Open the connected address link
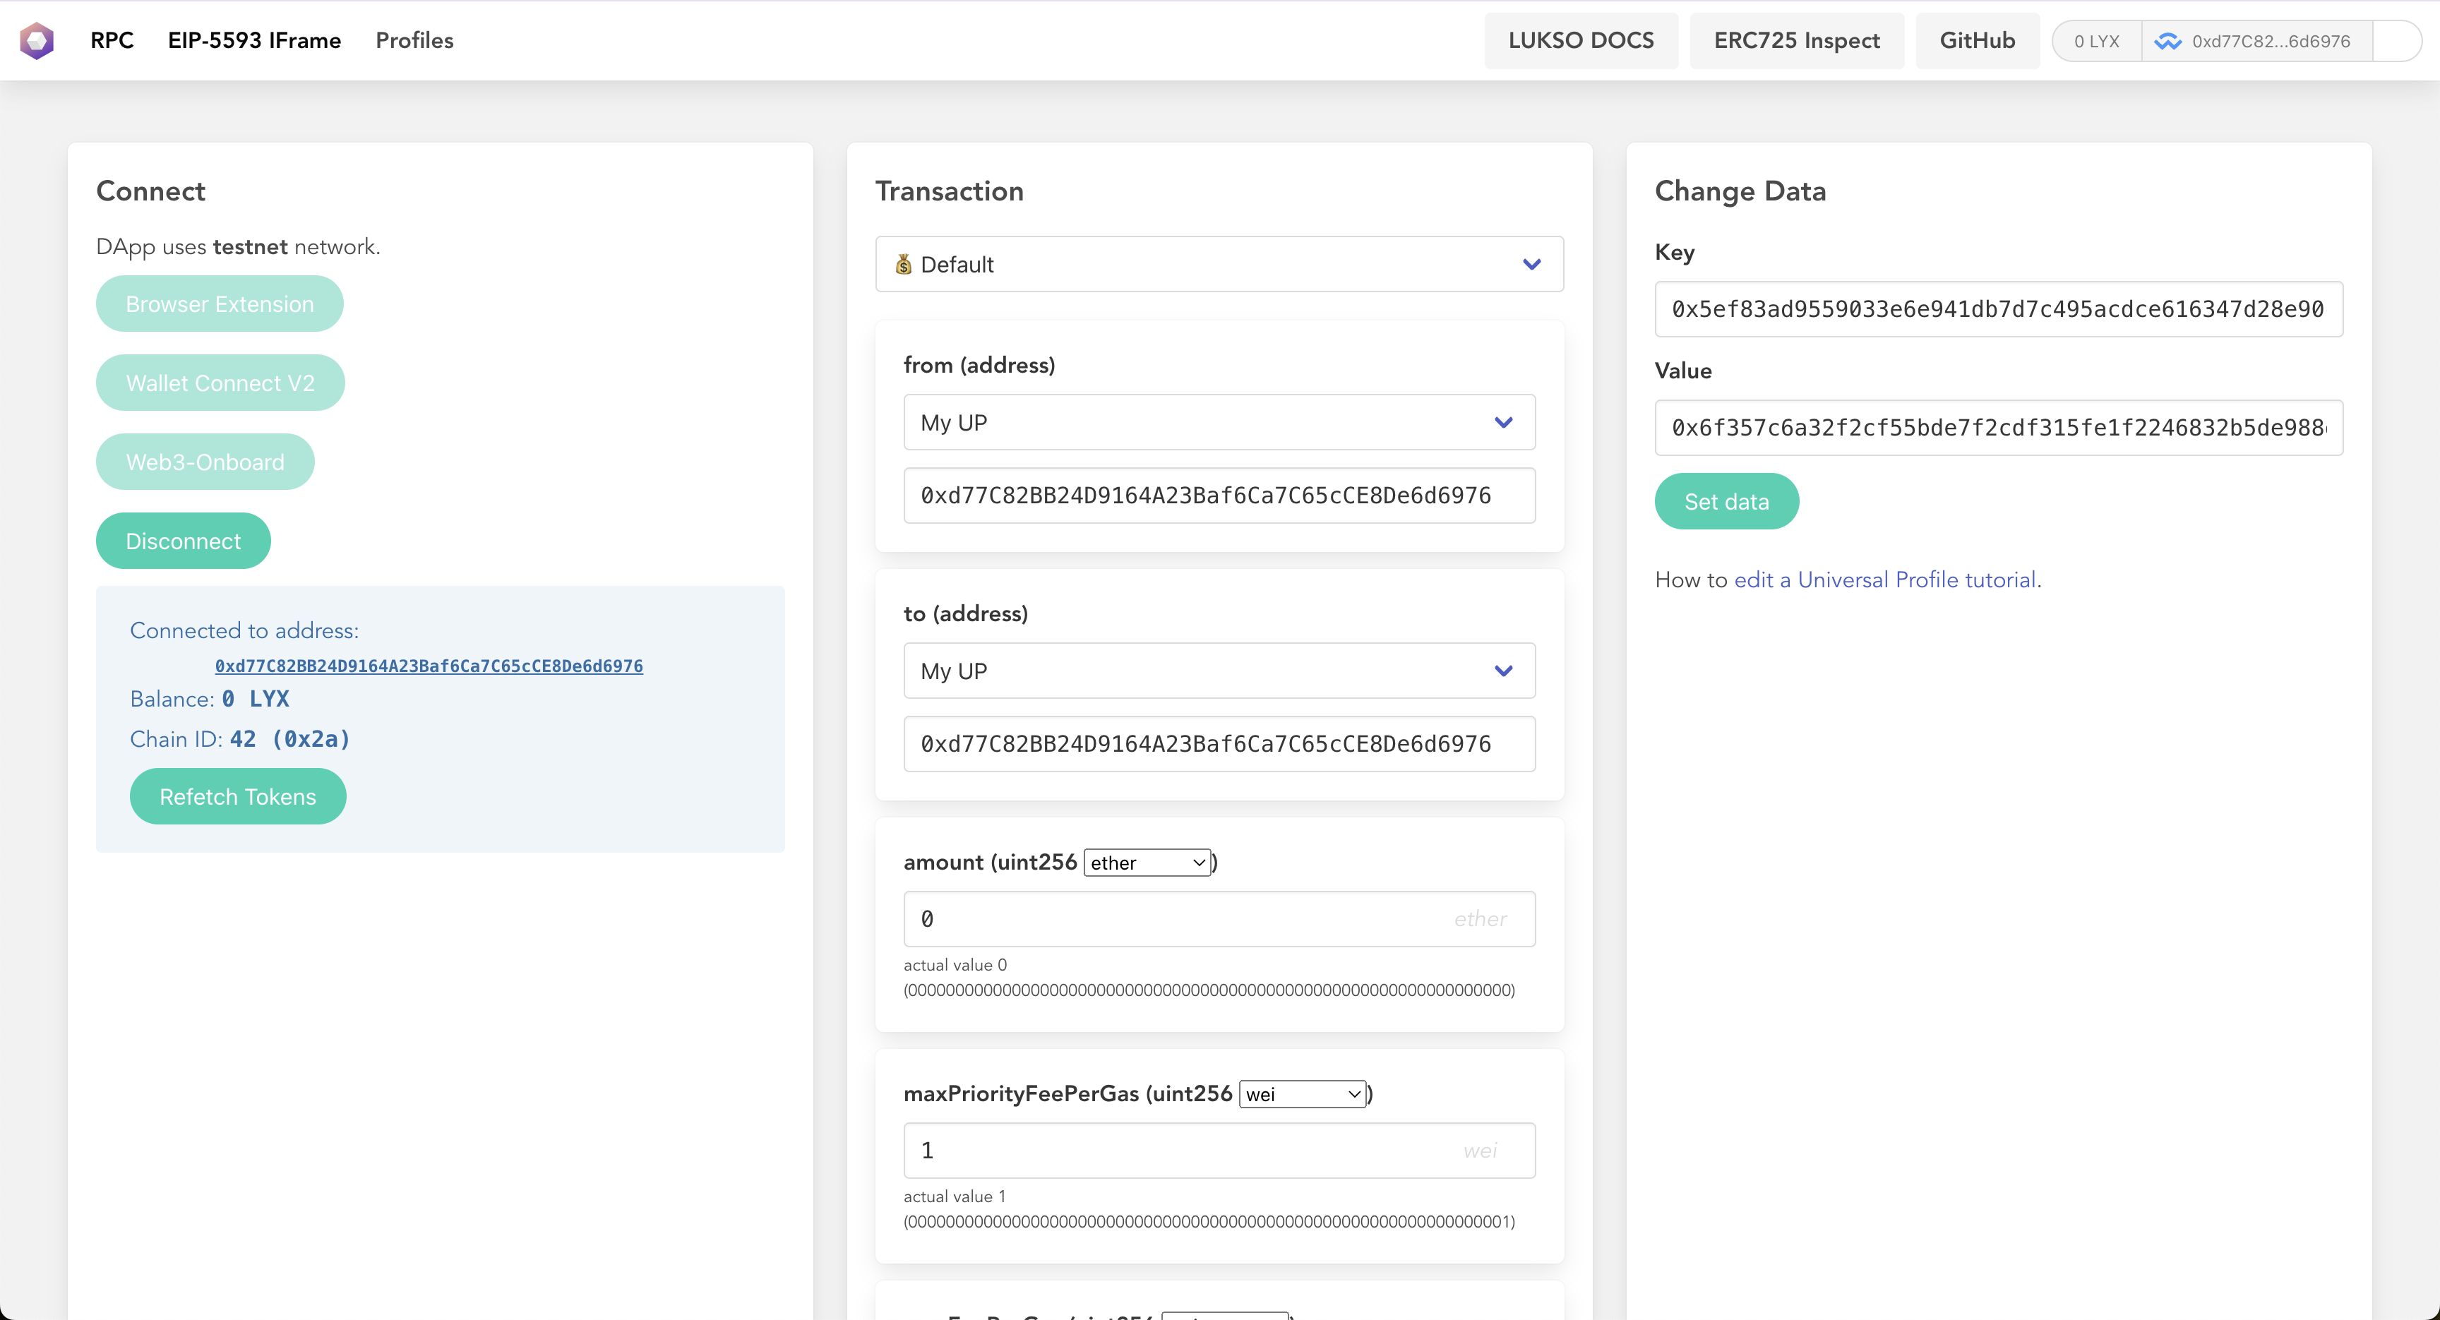This screenshot has height=1320, width=2440. coord(428,666)
